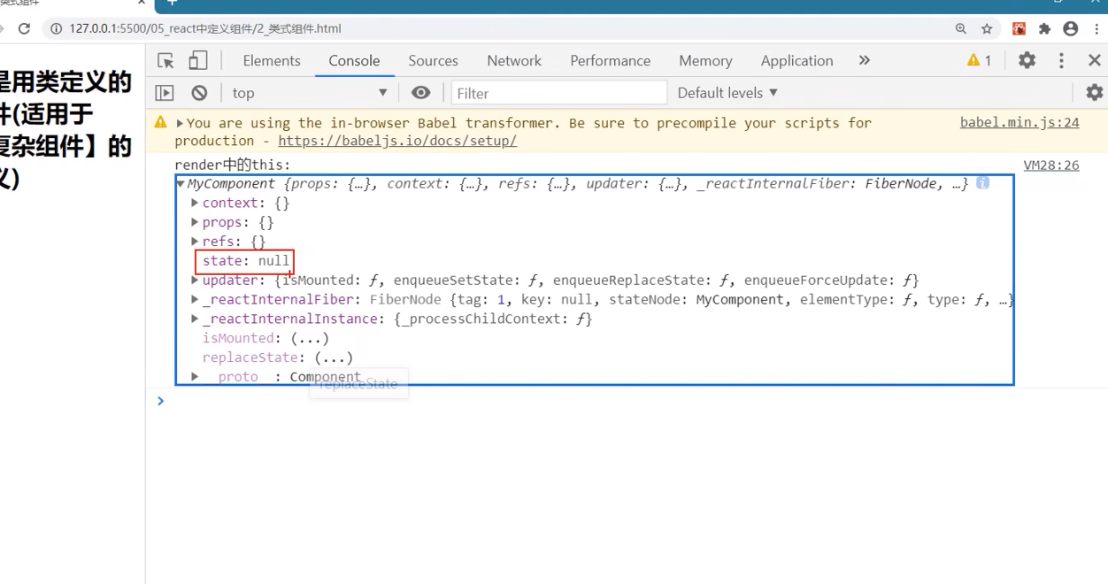Switch to the Network tab
This screenshot has height=584, width=1108.
[x=513, y=60]
